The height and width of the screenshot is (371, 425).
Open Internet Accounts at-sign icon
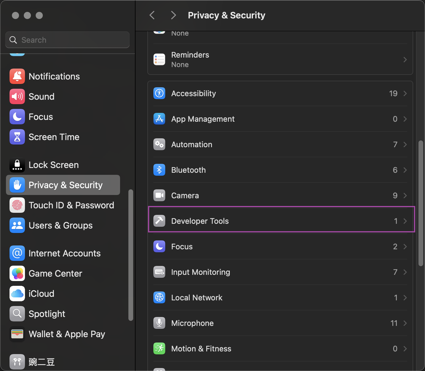pyautogui.click(x=17, y=253)
